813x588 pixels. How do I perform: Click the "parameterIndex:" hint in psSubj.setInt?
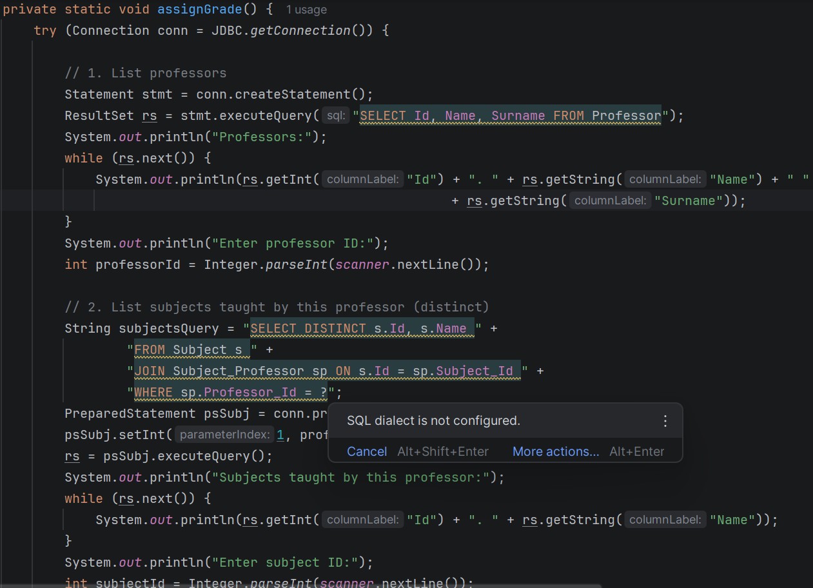pos(225,435)
